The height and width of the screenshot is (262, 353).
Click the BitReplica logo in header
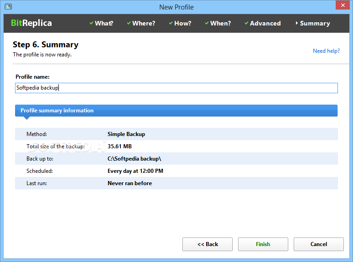coord(31,23)
